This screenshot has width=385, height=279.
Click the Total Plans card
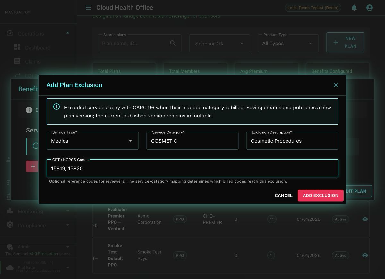pyautogui.click(x=124, y=70)
